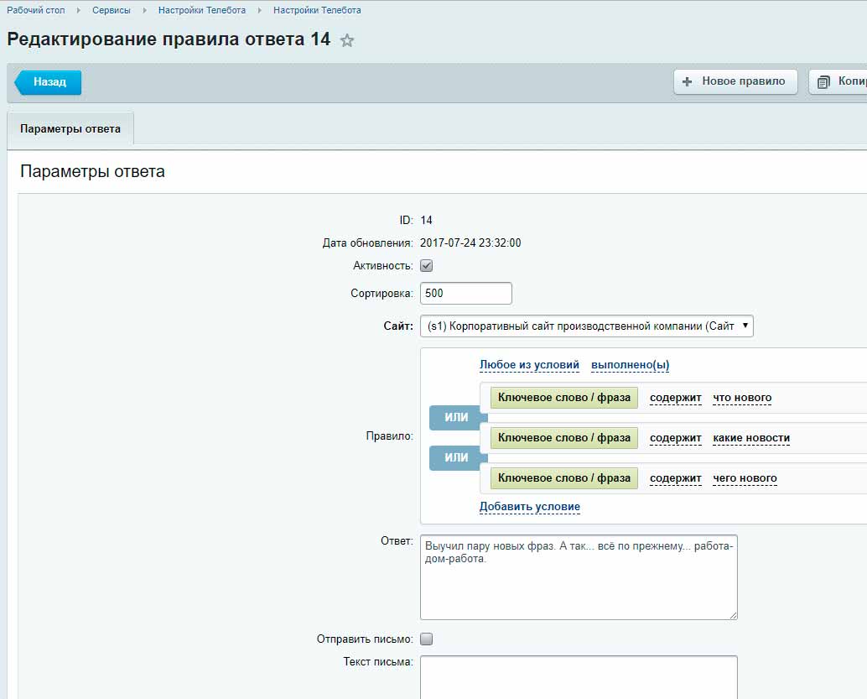Open Сервисы in the breadcrumb

click(111, 10)
